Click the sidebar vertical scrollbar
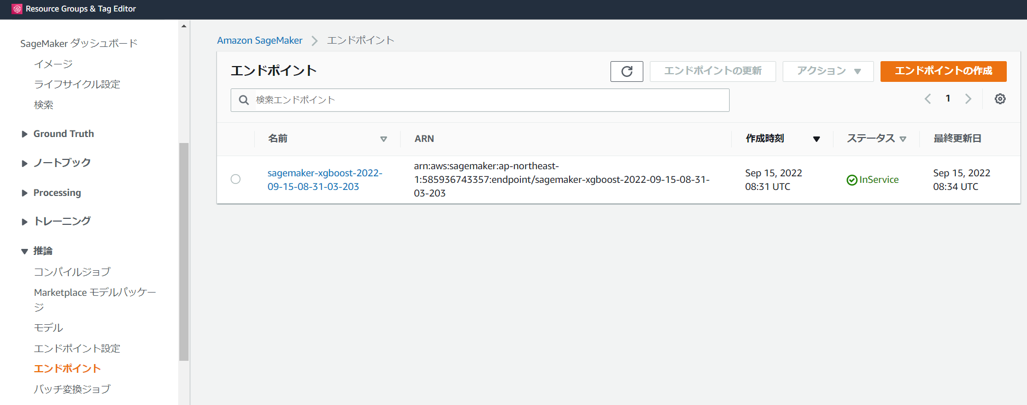This screenshot has width=1027, height=405. coord(184,252)
